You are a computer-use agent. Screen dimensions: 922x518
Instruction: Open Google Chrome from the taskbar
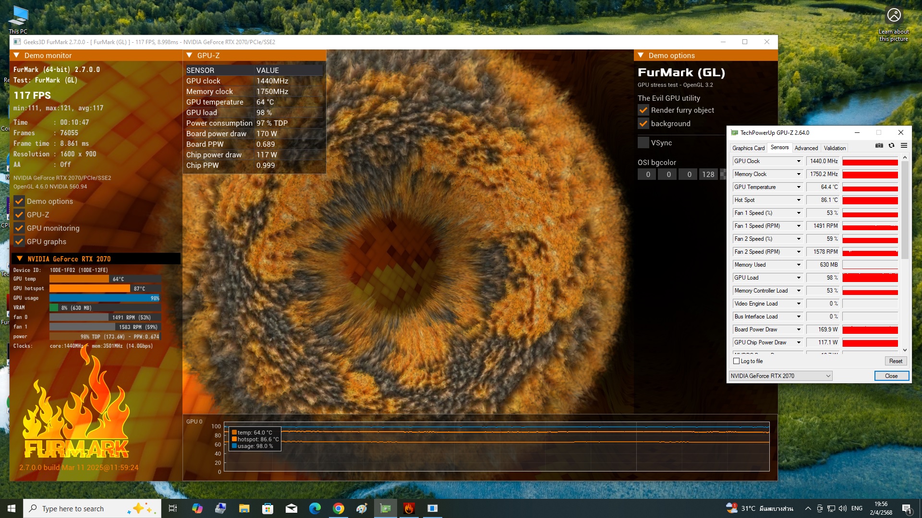[338, 508]
